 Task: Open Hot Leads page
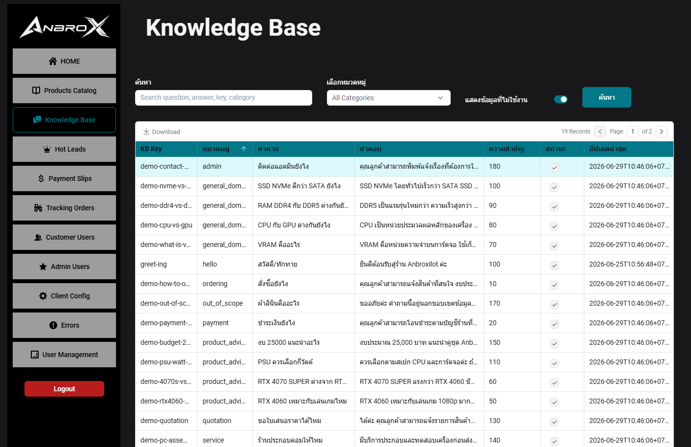point(64,149)
